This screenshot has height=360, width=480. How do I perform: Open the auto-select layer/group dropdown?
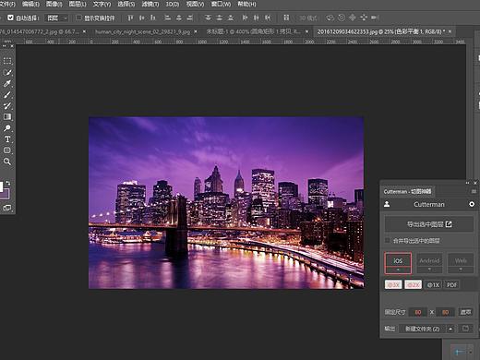[x=57, y=18]
